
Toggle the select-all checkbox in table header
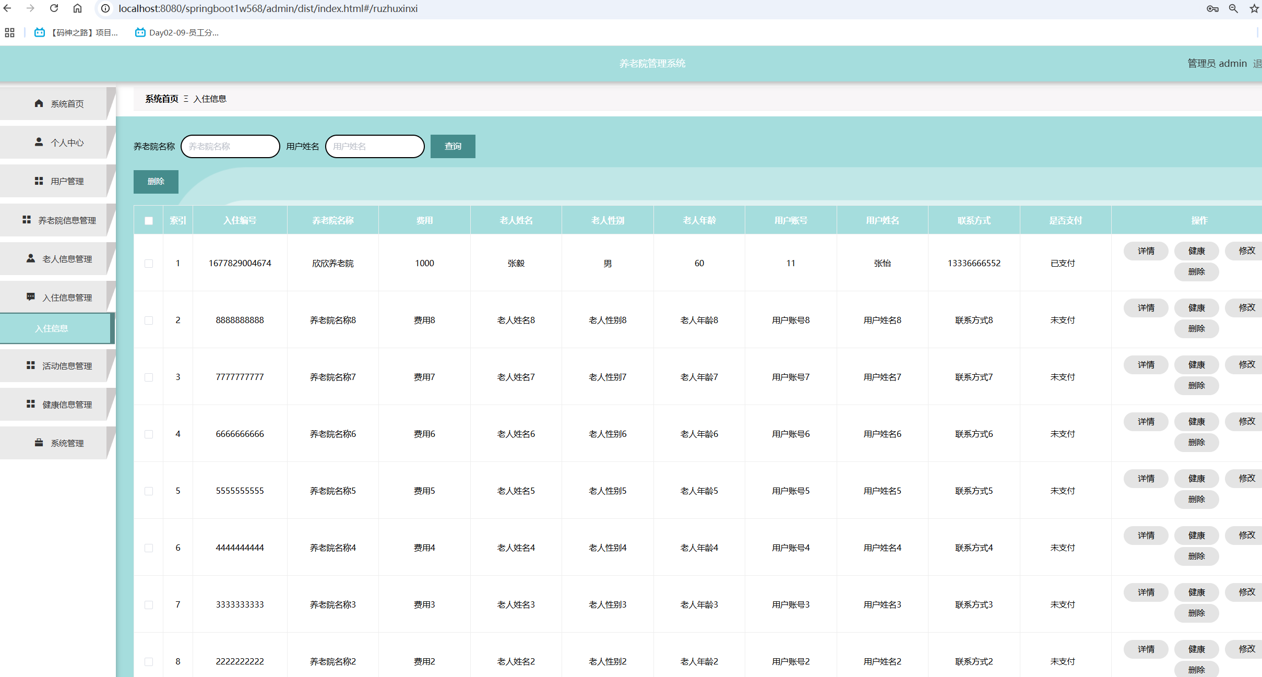pos(149,220)
